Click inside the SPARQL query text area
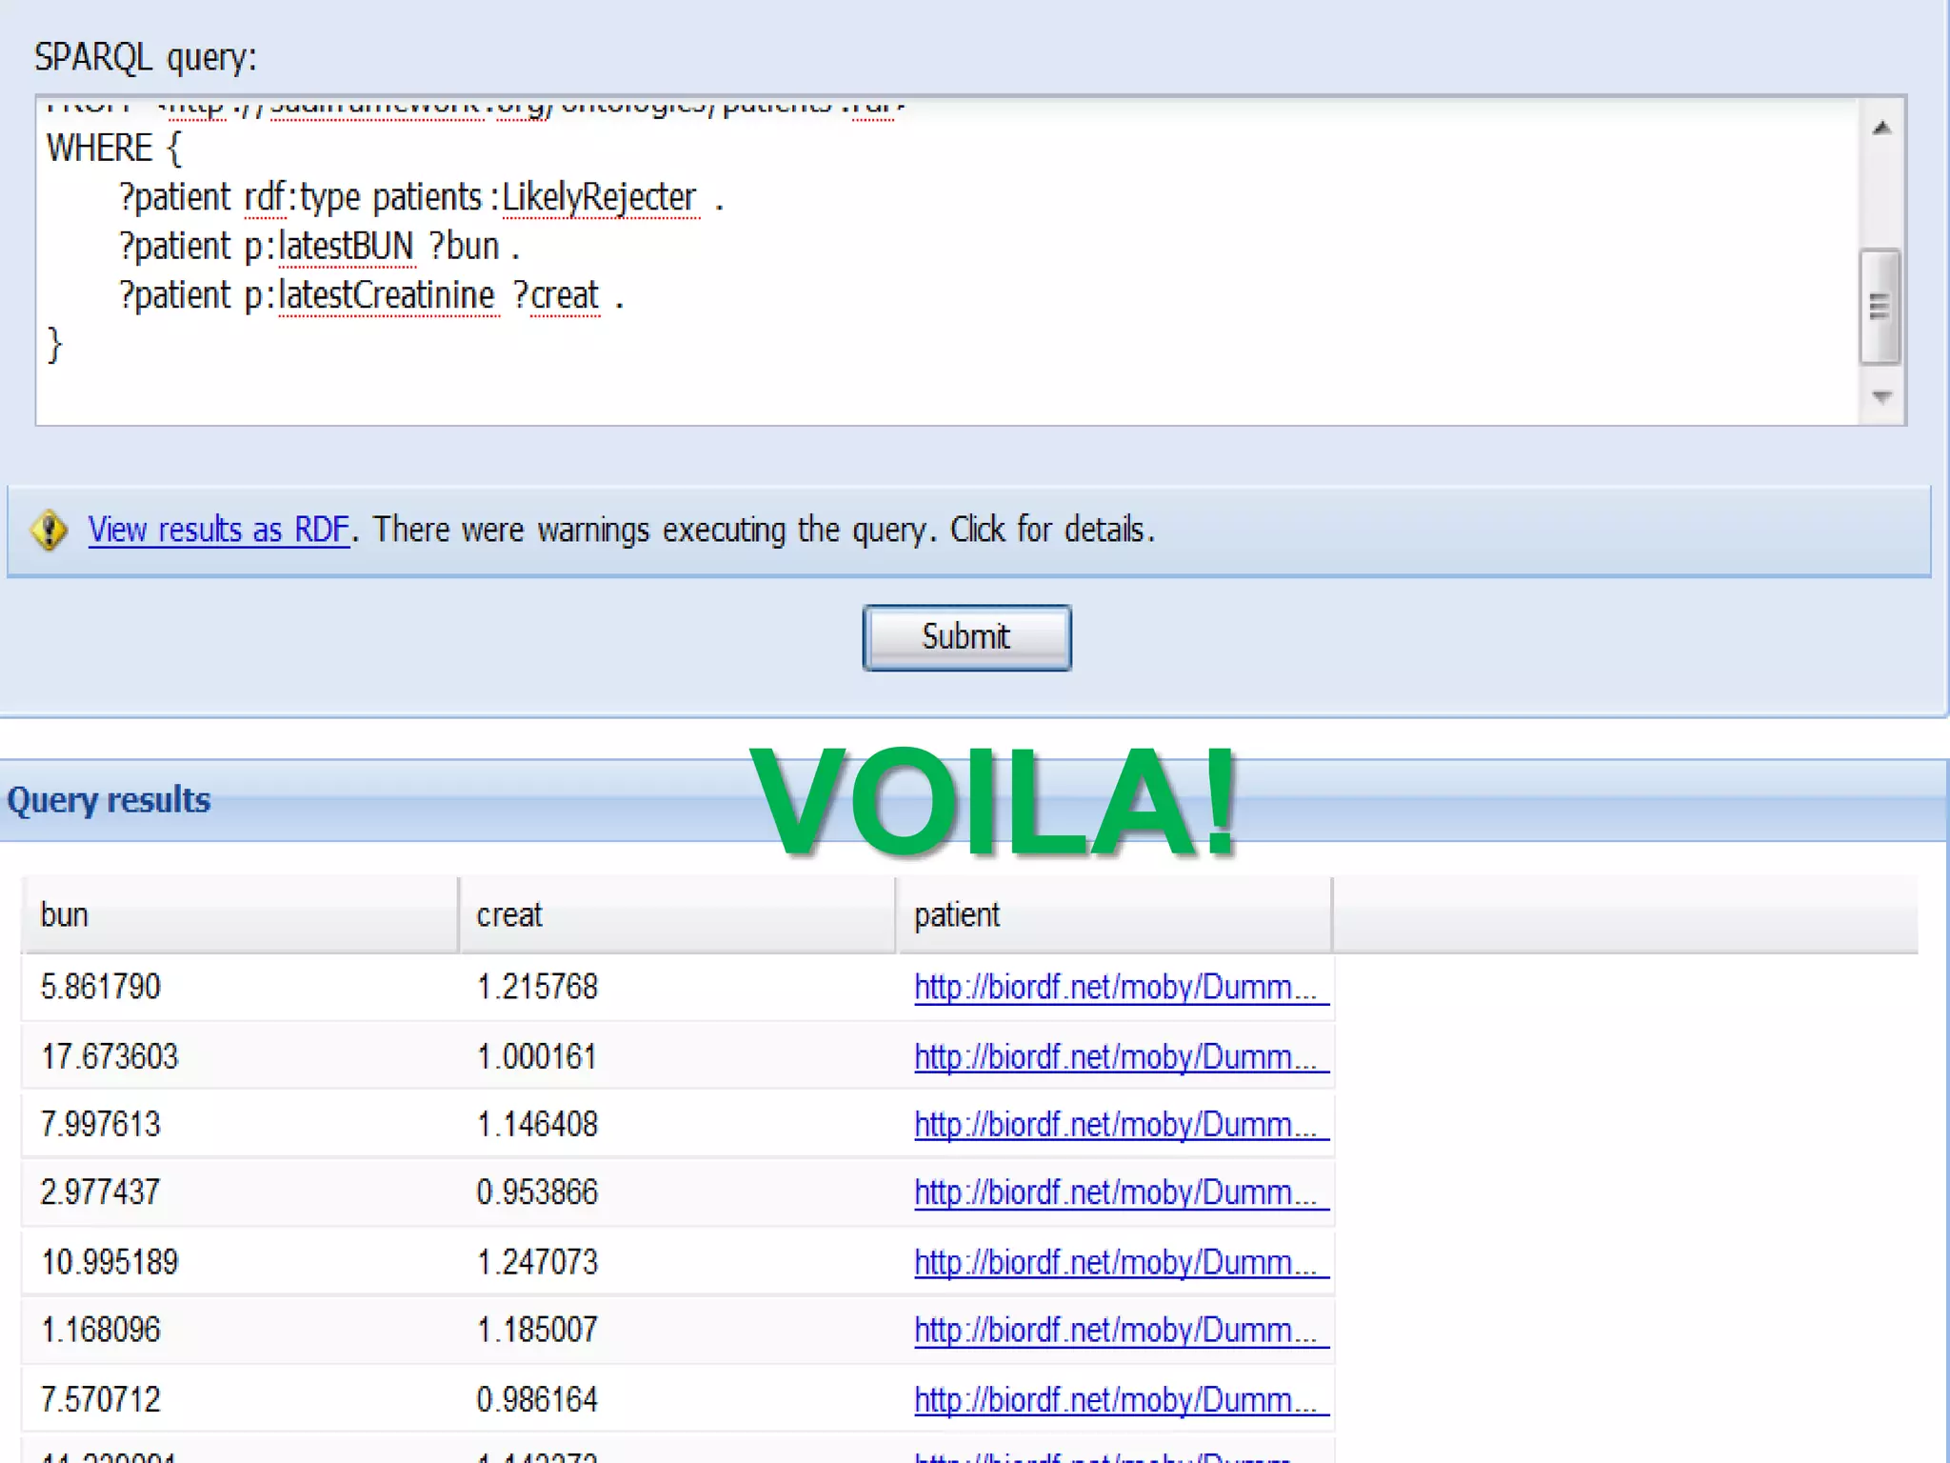Viewport: 1950px width, 1463px height. coord(947,260)
